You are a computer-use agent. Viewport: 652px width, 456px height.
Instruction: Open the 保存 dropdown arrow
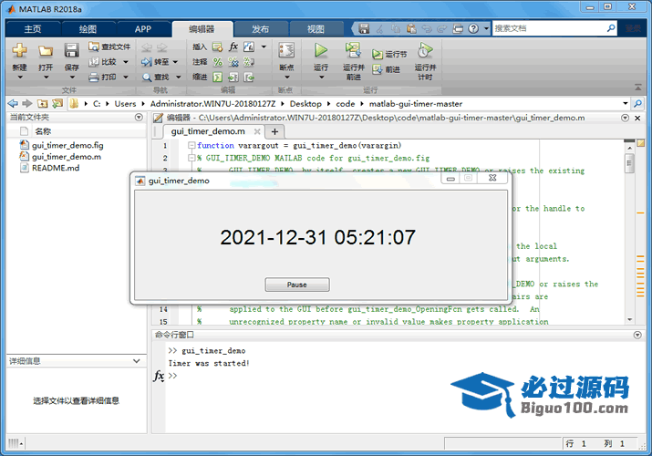click(x=71, y=78)
